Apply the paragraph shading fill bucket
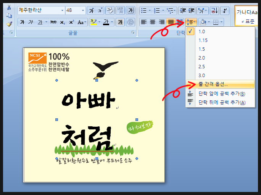The height and width of the screenshot is (195, 261). (x=203, y=22)
